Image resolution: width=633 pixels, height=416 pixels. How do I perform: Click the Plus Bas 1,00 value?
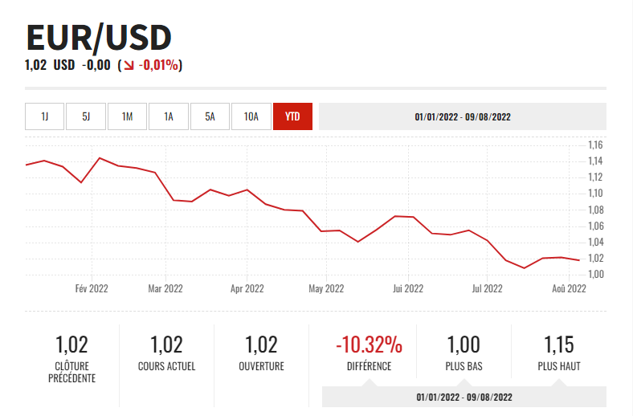[x=464, y=345]
